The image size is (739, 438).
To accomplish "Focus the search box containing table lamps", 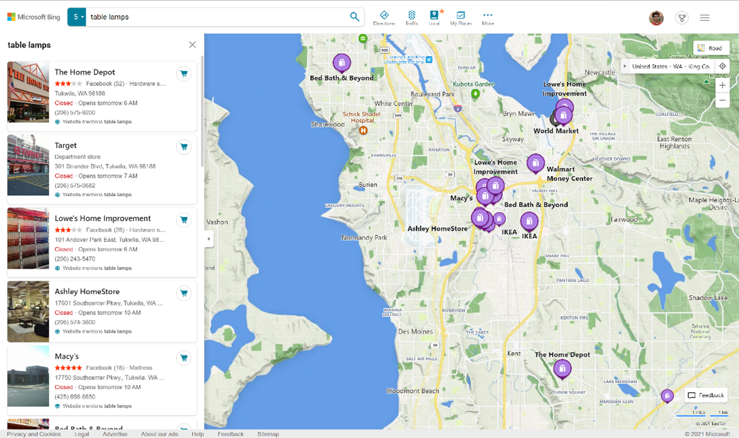I will (215, 17).
